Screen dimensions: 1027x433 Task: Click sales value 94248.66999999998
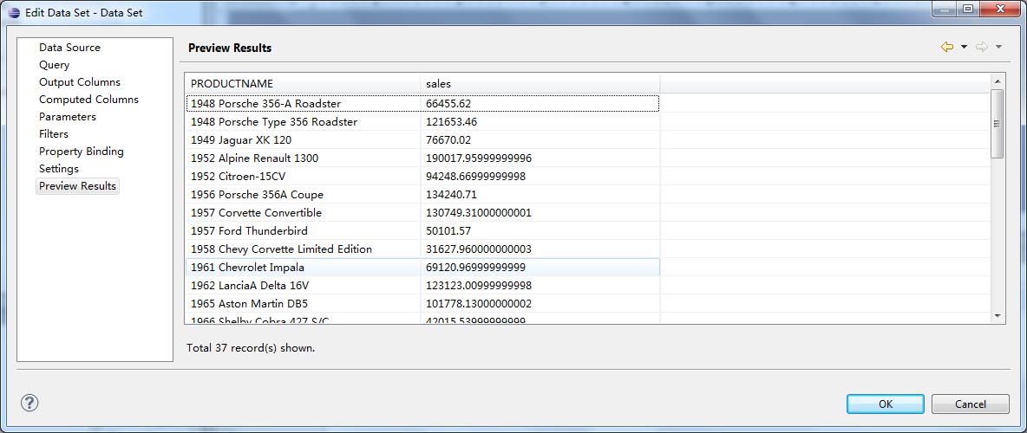coord(475,177)
